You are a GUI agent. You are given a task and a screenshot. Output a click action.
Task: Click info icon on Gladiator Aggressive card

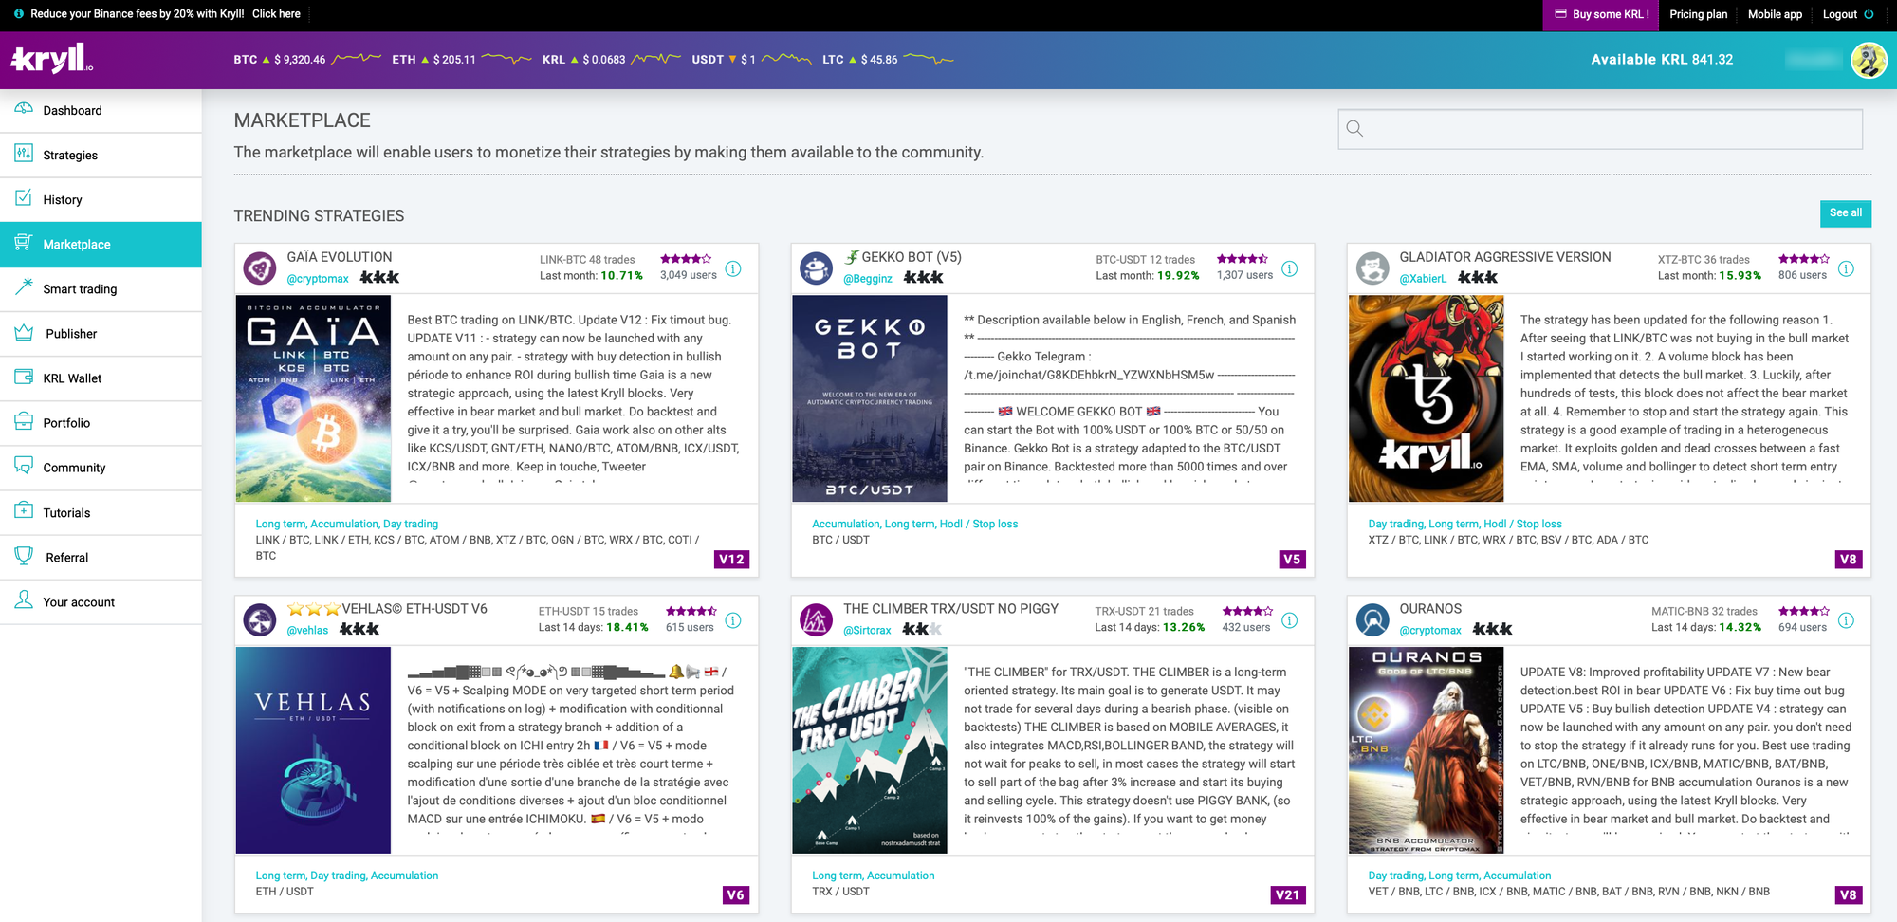1846,269
